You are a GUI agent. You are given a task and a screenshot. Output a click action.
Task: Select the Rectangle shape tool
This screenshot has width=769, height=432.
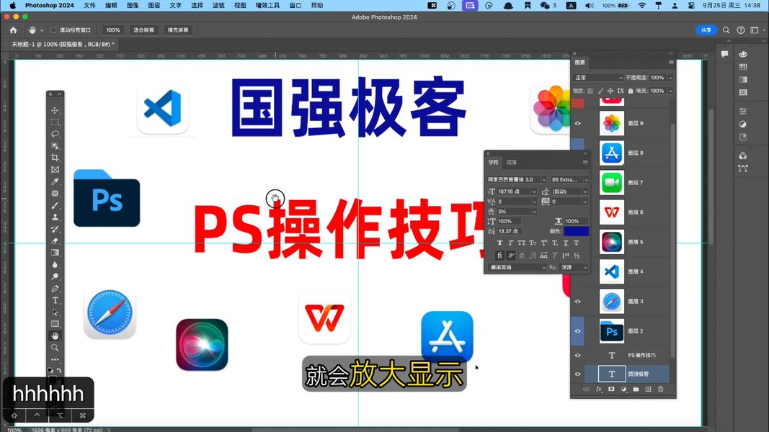55,324
